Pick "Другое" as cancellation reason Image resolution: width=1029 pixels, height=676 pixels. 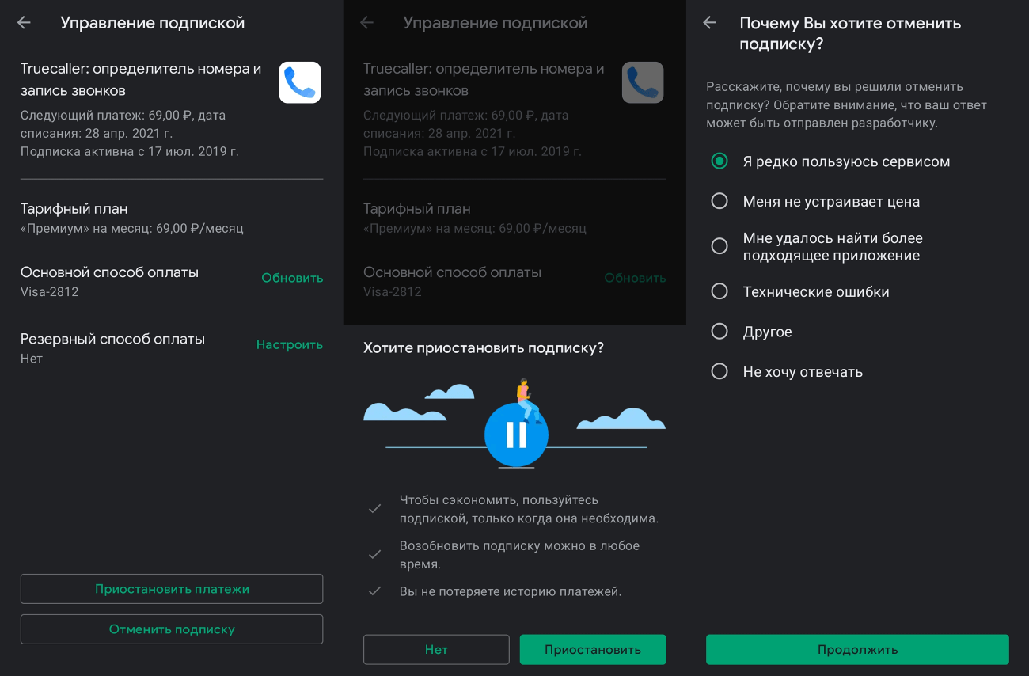[720, 332]
